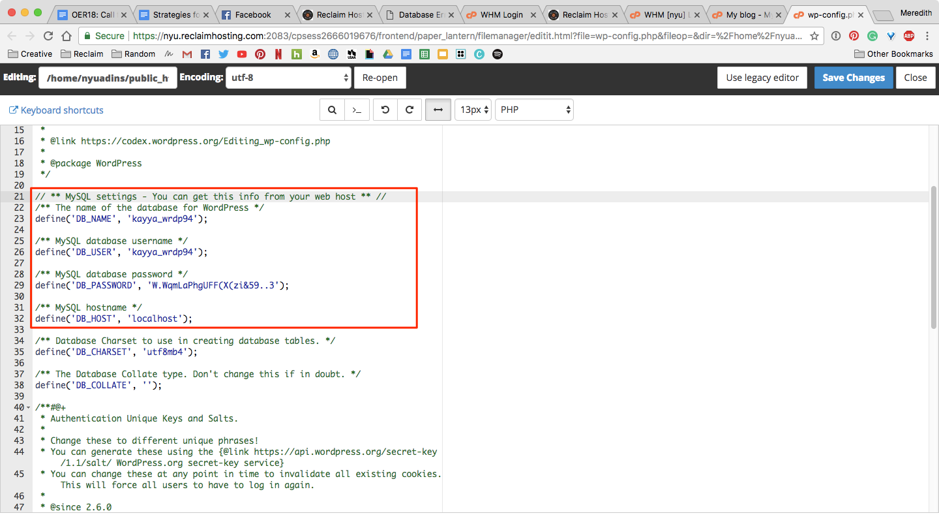The height and width of the screenshot is (526, 939).
Task: Switch to the OER18 tab
Action: [x=91, y=14]
